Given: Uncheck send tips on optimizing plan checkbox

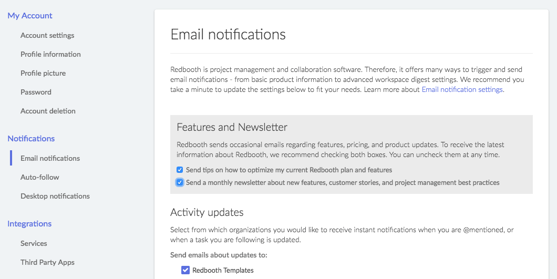Looking at the screenshot, I should (x=180, y=170).
